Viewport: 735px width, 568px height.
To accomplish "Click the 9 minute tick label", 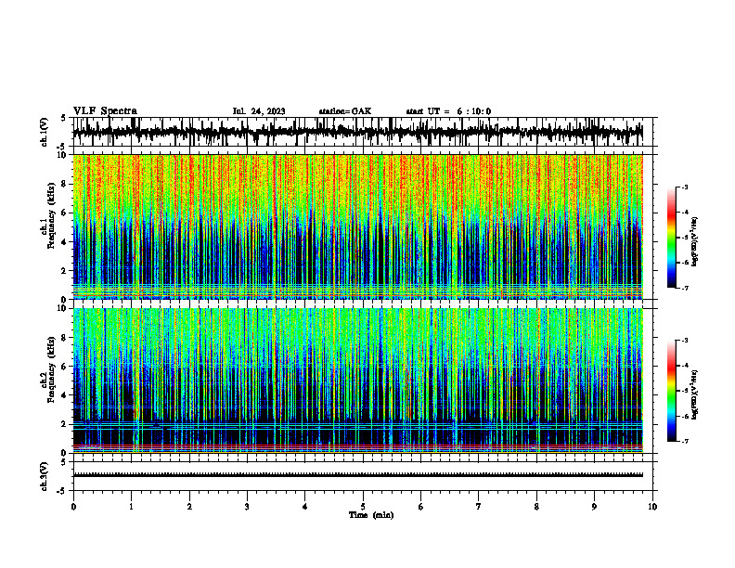I will (x=594, y=507).
